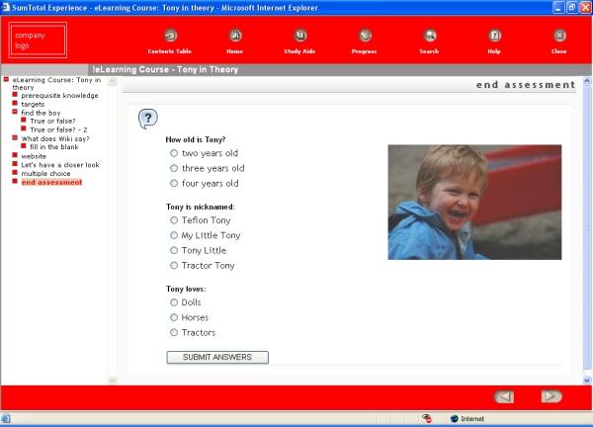Collapse What does Wiki say node

(15, 137)
